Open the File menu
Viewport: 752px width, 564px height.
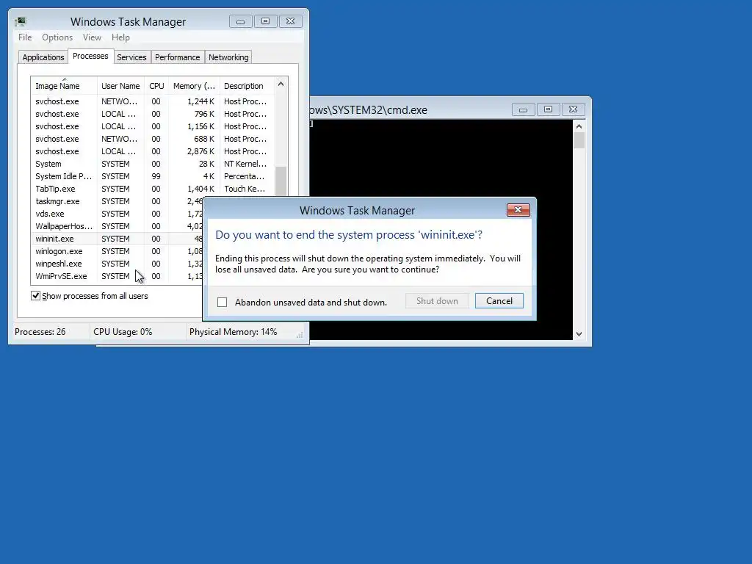click(25, 37)
